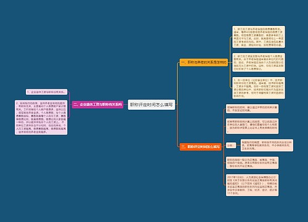308x222 pixels.
Task: Click bottom note starting with 2017年1月8日
Action: (x=252, y=185)
